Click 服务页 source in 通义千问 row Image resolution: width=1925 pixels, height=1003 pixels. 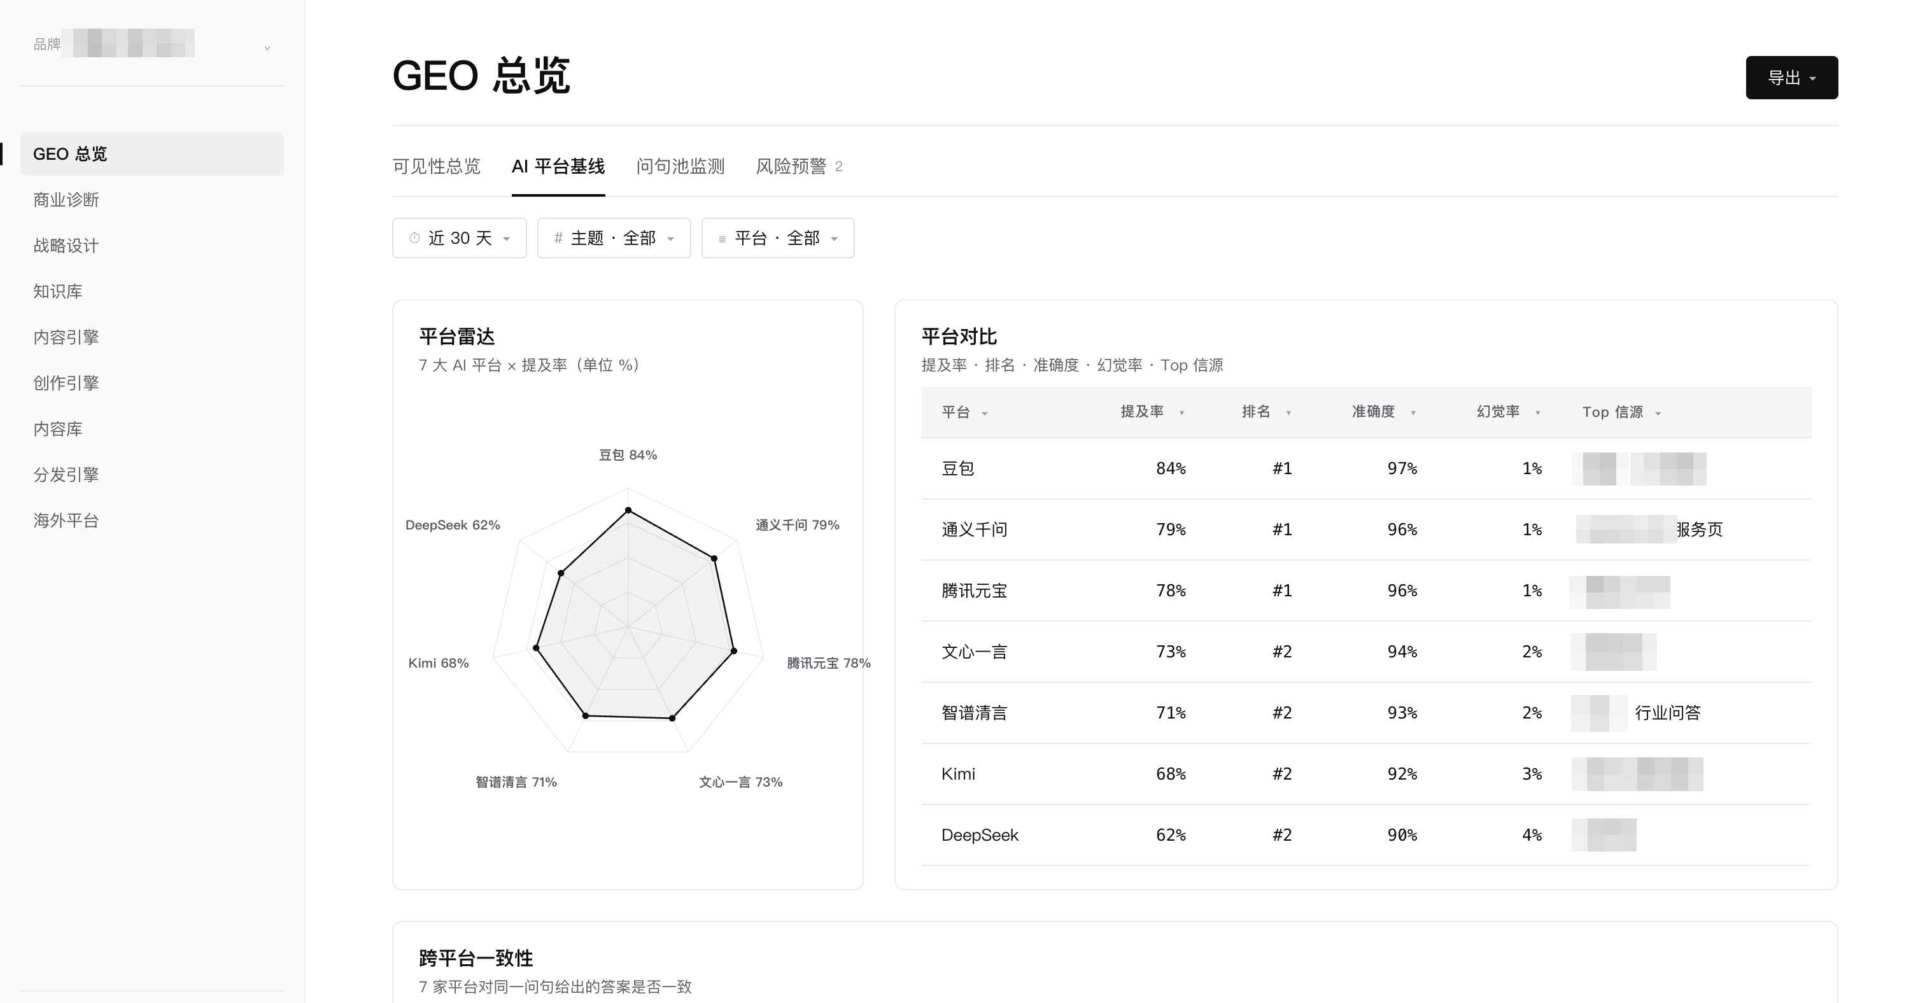coord(1699,530)
